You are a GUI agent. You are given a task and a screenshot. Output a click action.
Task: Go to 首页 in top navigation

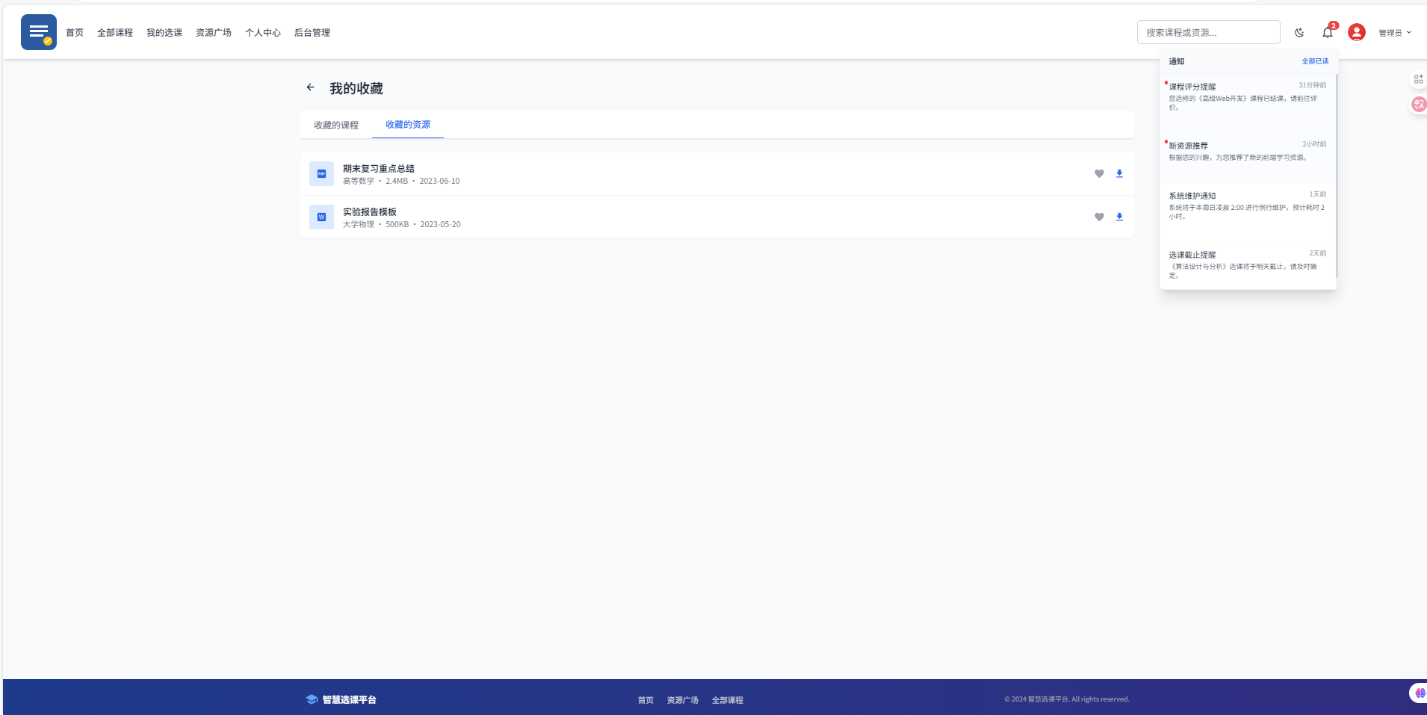pyautogui.click(x=75, y=33)
